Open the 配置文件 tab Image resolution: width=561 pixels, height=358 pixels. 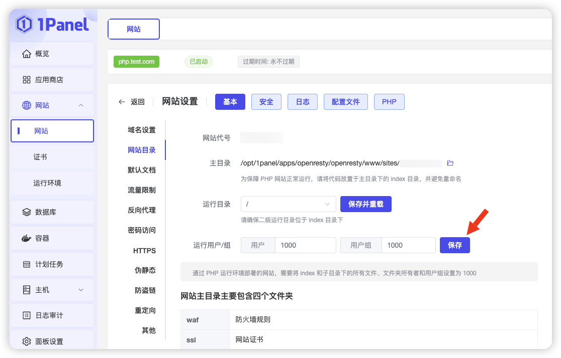click(x=346, y=102)
